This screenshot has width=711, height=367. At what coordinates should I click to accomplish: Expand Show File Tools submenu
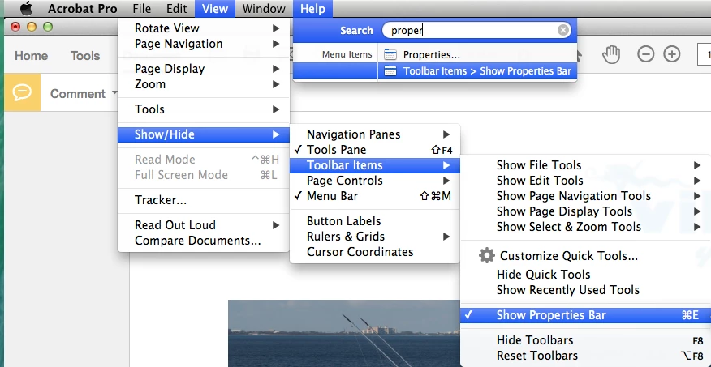(585, 165)
